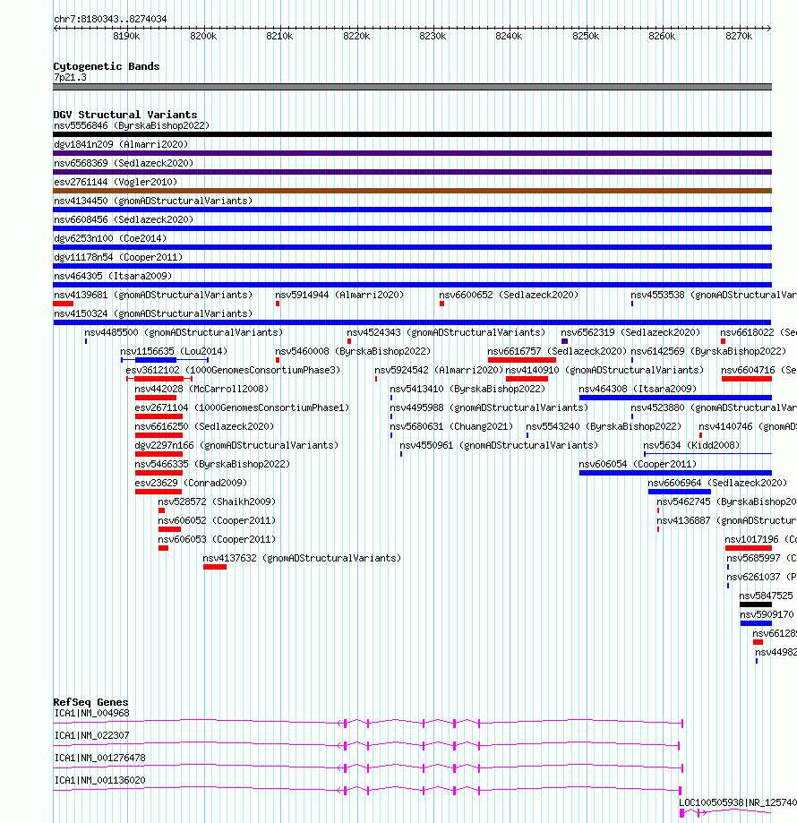The height and width of the screenshot is (823, 797).
Task: Select the black nsv5556846 variant bar
Action: (413, 134)
